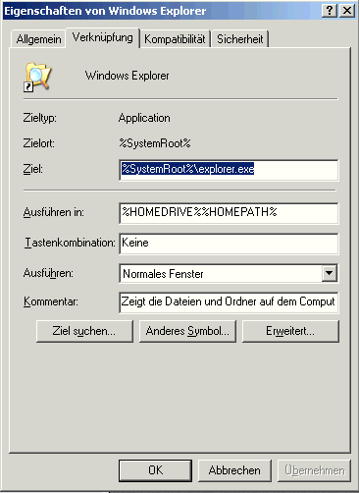Focus the Tastenkombination field

229,244
